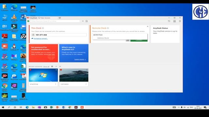This screenshot has width=209, height=117.
Task: Click the green connection status icon
Action: (x=28, y=21)
